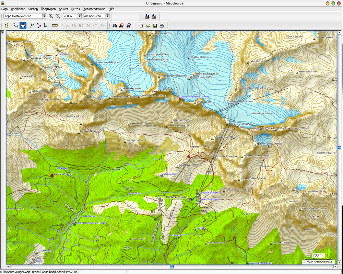Screen dimensions: 343x274
Task: Click the send to device icon
Action: coord(147,16)
